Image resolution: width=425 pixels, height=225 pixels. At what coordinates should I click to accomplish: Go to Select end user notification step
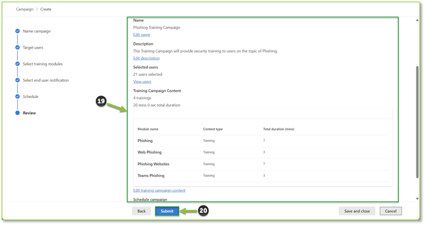(x=46, y=80)
